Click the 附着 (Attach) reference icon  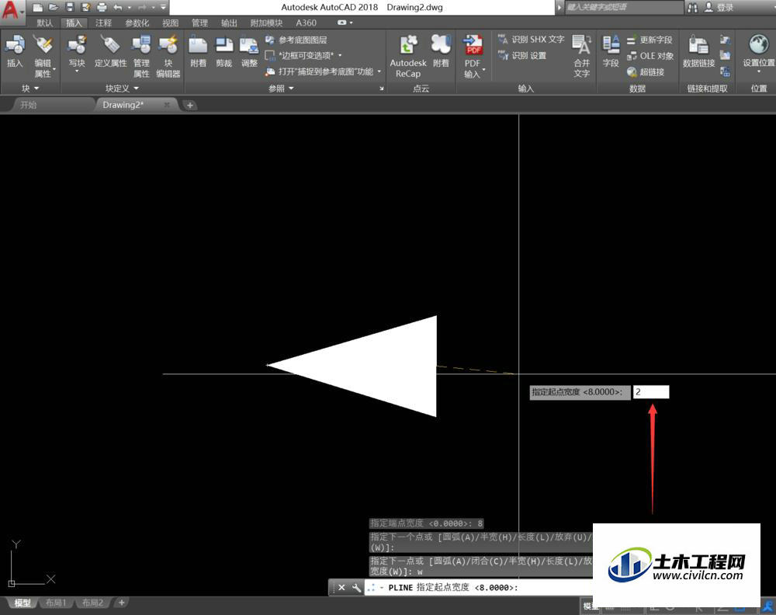[198, 51]
